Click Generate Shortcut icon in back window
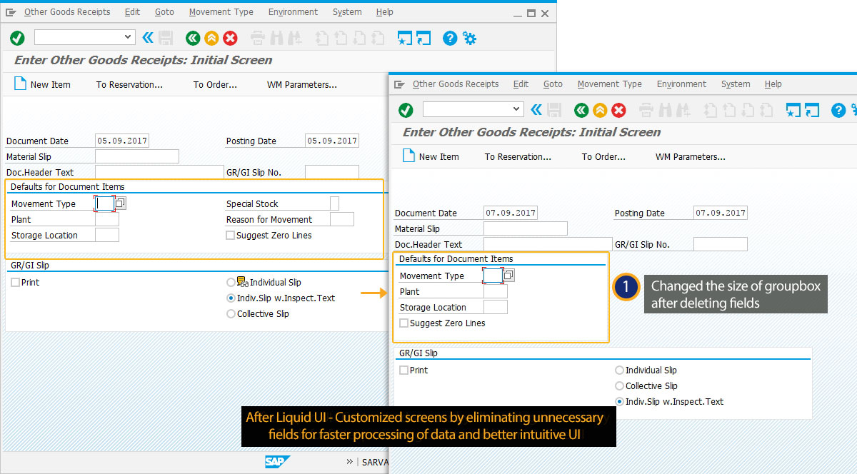Screen dimensions: 857x474 424,38
